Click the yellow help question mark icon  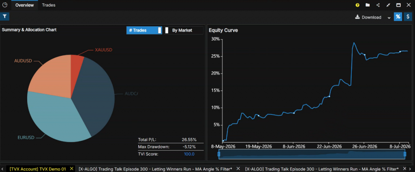point(357,5)
